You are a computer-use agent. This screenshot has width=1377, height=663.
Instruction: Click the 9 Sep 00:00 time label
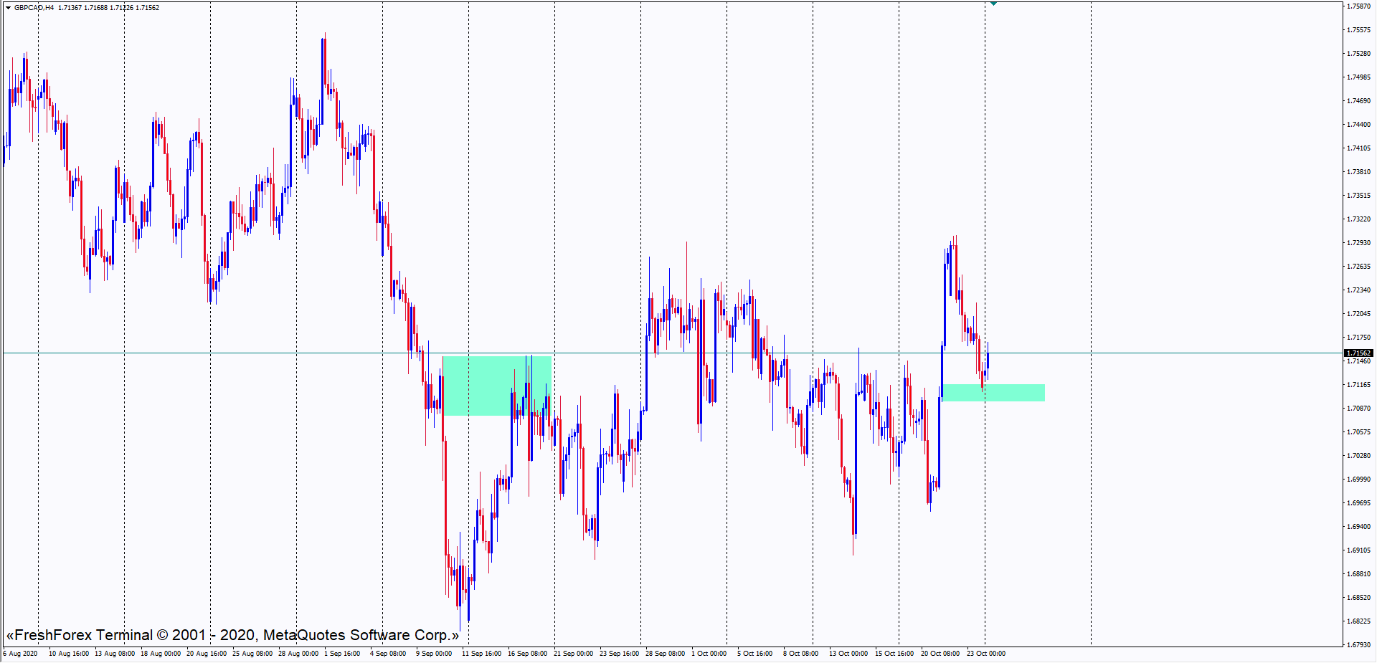pos(434,654)
